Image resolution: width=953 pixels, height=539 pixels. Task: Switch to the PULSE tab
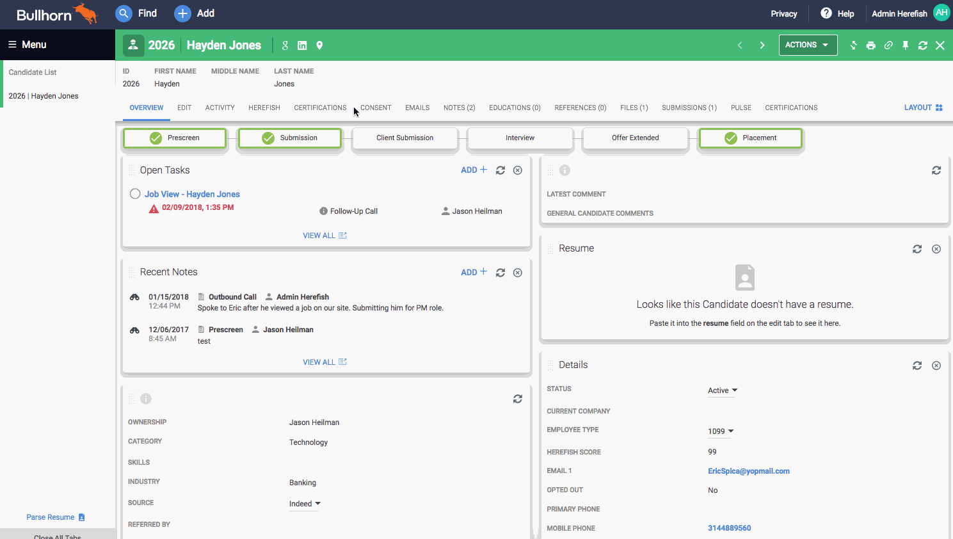[x=741, y=108]
